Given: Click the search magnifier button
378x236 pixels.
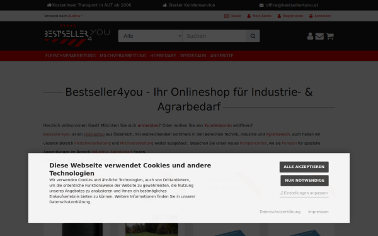Looking at the screenshot, I should [x=253, y=36].
